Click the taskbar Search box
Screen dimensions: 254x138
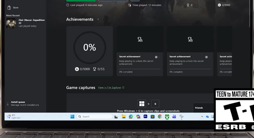coord(95,116)
